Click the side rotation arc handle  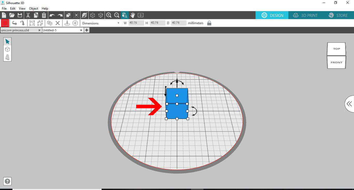[195, 111]
